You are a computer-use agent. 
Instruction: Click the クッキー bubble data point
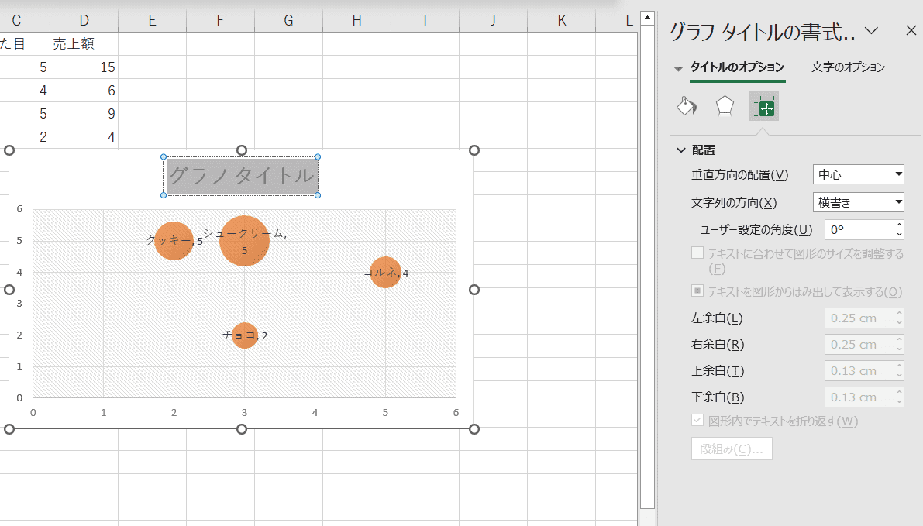(x=174, y=240)
